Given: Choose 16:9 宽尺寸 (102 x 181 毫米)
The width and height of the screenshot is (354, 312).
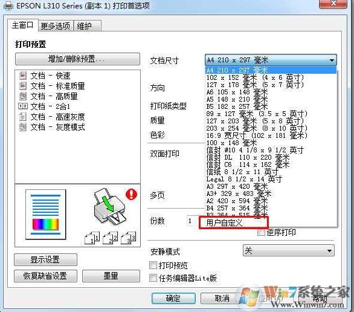Looking at the screenshot, I should (x=271, y=135).
